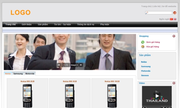Viewport: 180px width, 108px height.
Task: Select the Nokia product tab
Action: 8,74
